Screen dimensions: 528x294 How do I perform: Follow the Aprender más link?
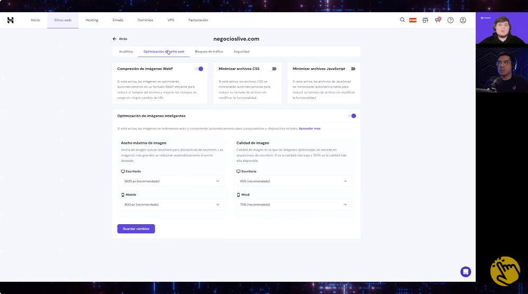[309, 128]
